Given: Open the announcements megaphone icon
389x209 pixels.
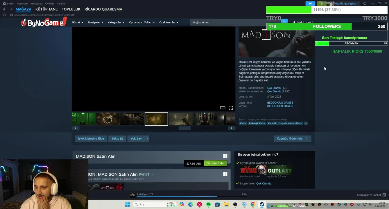Looking at the screenshot, I should (310, 3).
